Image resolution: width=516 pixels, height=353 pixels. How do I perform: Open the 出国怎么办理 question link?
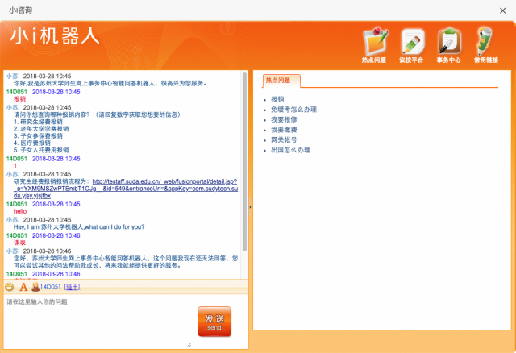click(x=290, y=150)
